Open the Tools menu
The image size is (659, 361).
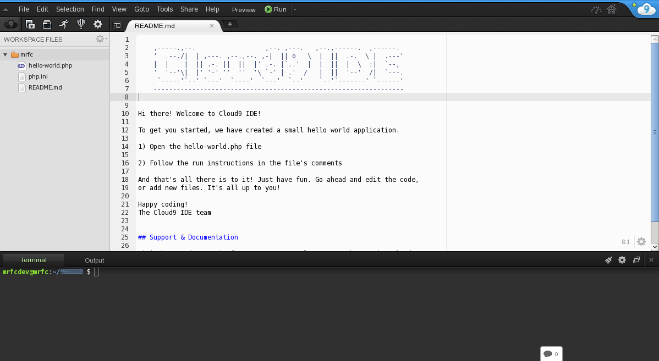165,9
